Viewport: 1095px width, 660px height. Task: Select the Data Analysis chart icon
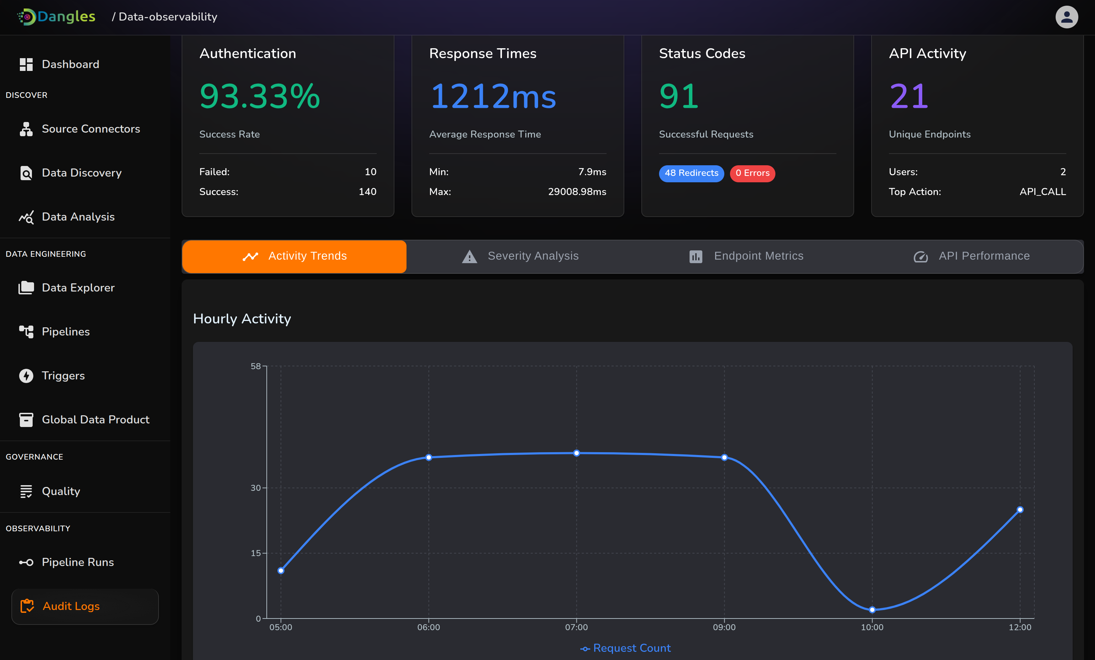click(26, 217)
